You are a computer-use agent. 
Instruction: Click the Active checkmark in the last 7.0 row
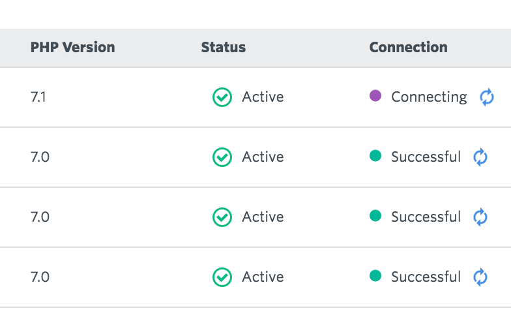(x=222, y=277)
